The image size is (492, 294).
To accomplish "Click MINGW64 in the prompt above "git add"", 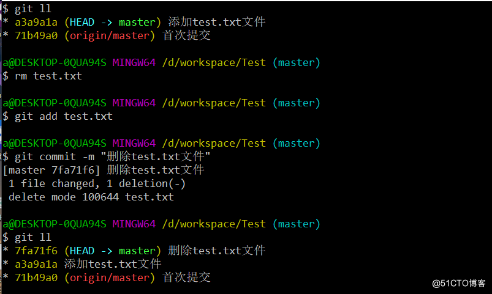I will click(134, 103).
